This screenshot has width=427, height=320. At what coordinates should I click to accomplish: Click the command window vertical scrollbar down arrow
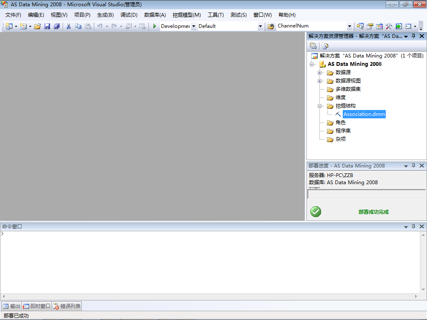pyautogui.click(x=423, y=290)
